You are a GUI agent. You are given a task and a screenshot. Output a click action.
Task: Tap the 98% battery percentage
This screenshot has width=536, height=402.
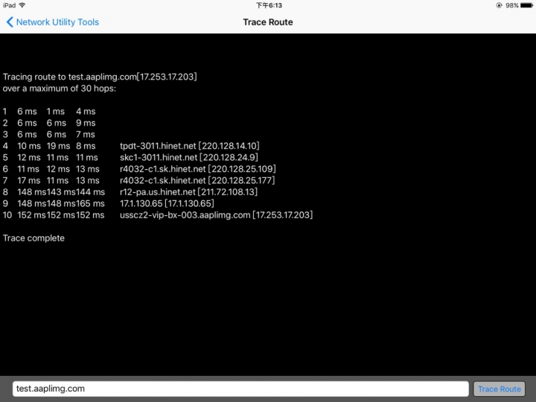[511, 5]
